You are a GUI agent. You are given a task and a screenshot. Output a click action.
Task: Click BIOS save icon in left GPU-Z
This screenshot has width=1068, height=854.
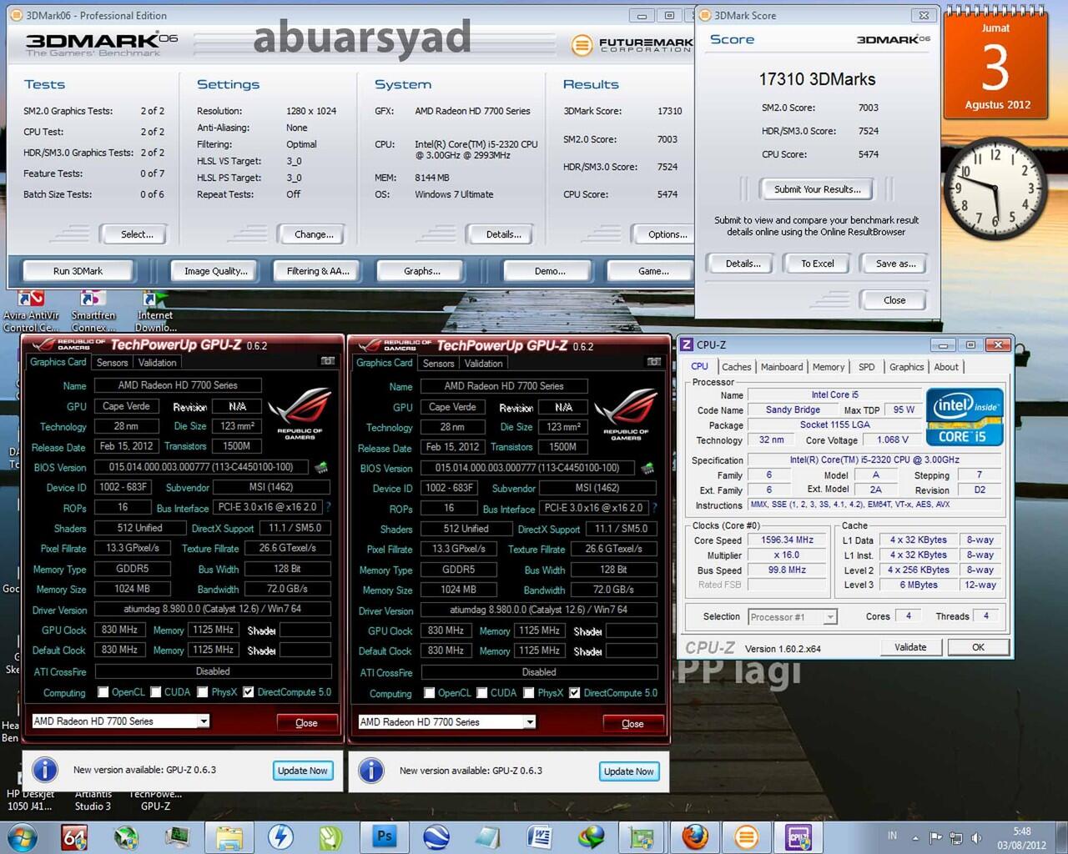point(321,468)
